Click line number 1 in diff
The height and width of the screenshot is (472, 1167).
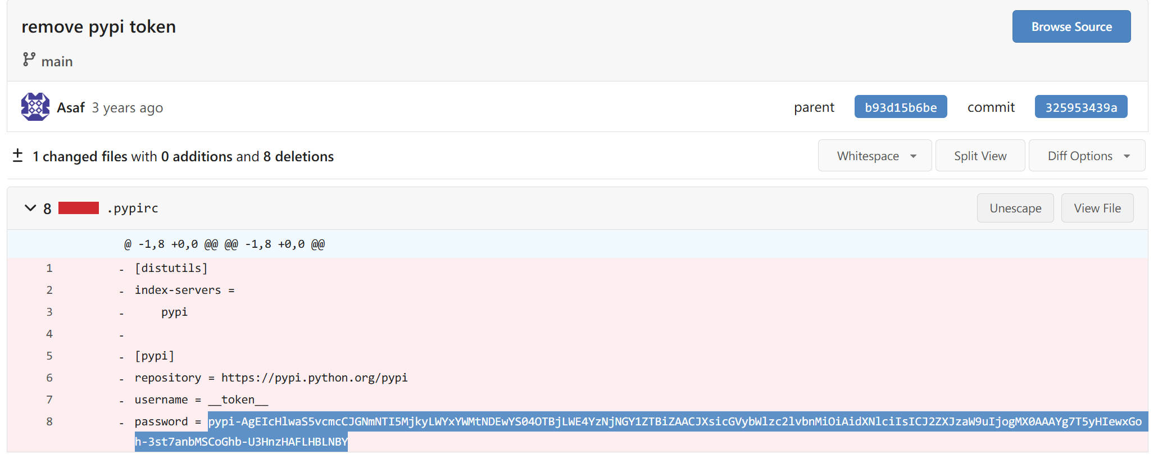point(49,268)
